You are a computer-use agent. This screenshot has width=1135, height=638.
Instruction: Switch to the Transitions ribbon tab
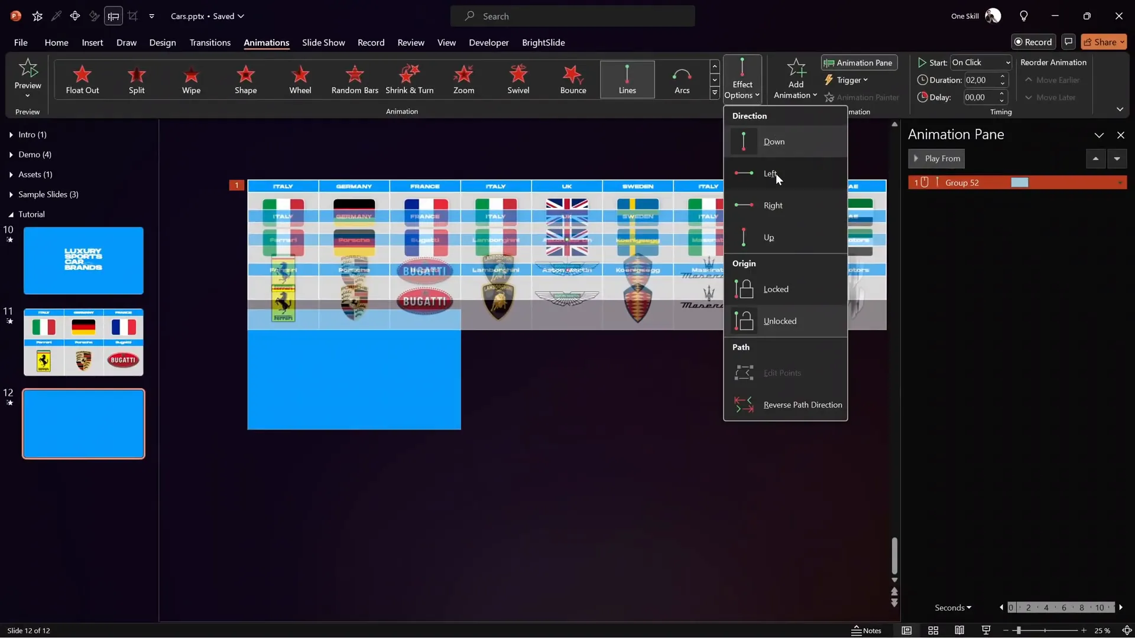point(210,43)
